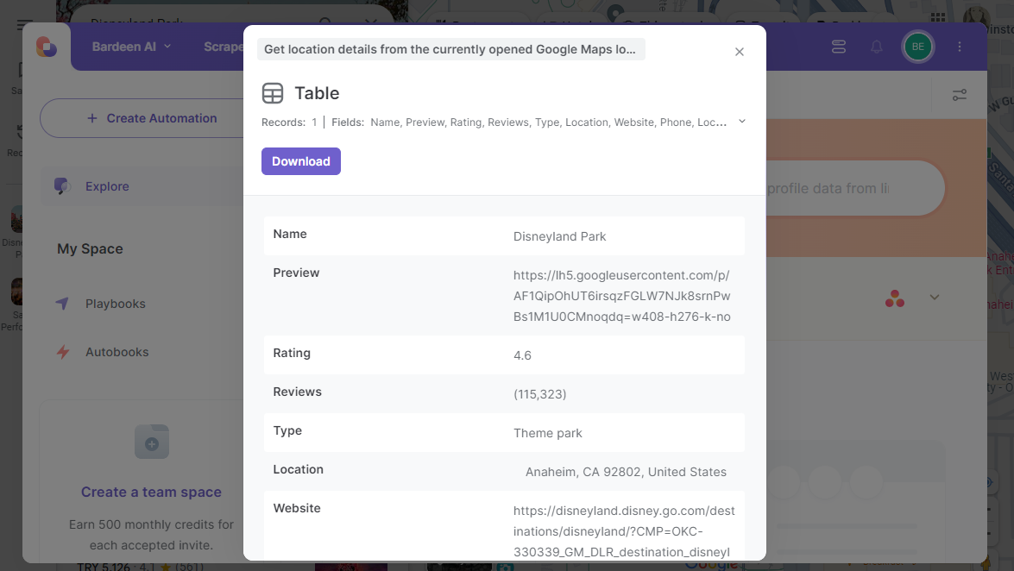This screenshot has width=1014, height=571.
Task: Expand the Fields list chevron
Action: [742, 122]
